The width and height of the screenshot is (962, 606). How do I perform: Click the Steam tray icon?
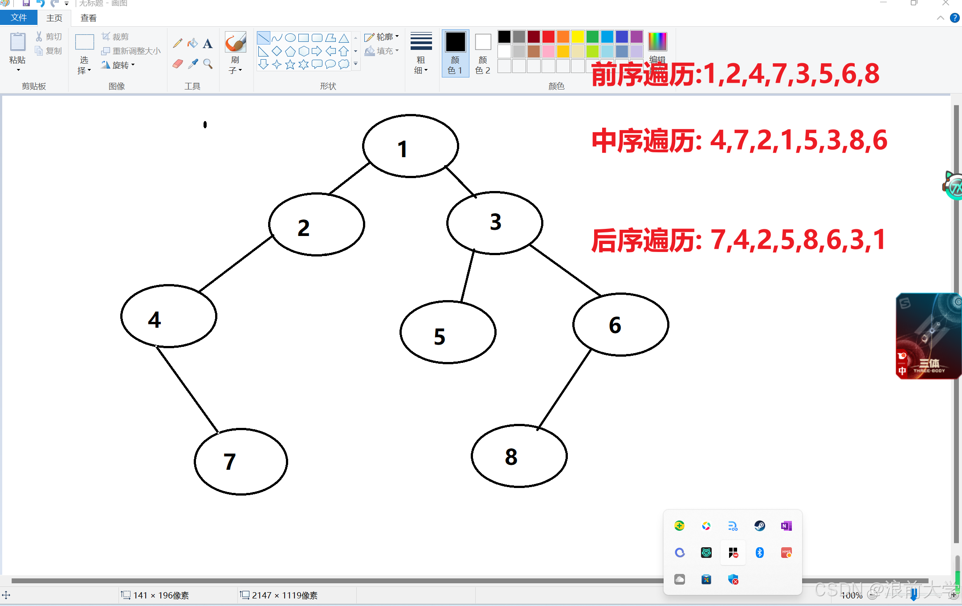tap(760, 526)
